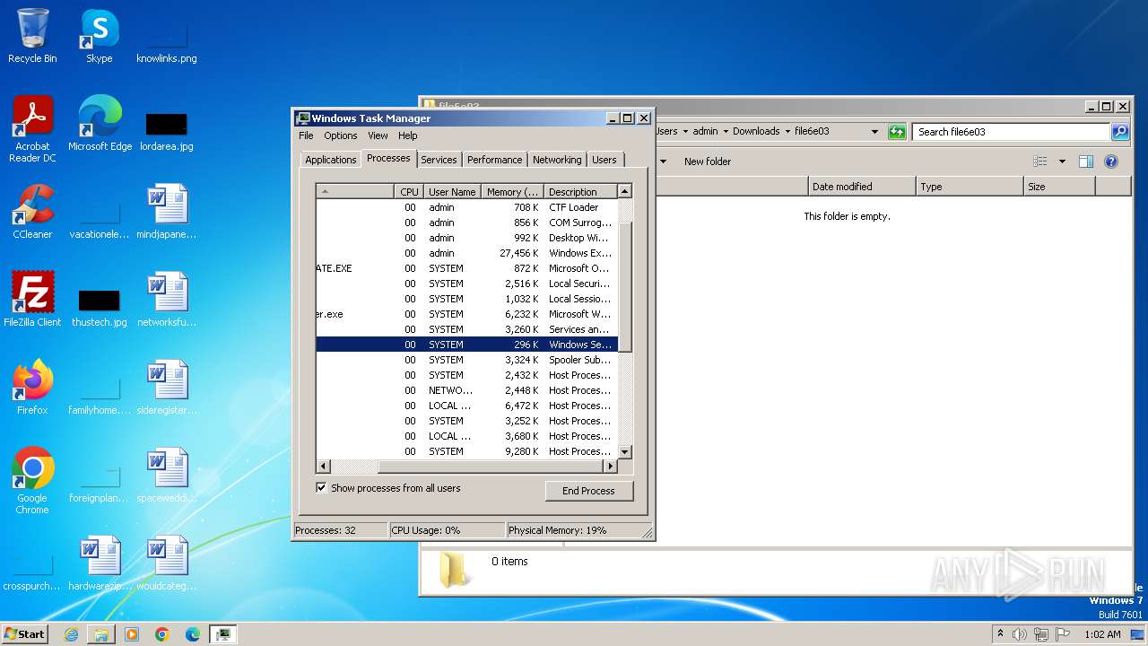1148x646 pixels.
Task: Select the hardwarezip Word document icon
Action: tap(100, 563)
